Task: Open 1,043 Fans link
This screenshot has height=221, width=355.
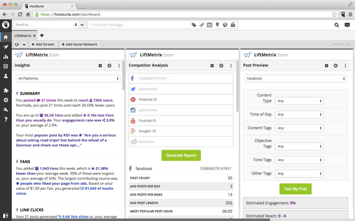Action: coord(47,168)
